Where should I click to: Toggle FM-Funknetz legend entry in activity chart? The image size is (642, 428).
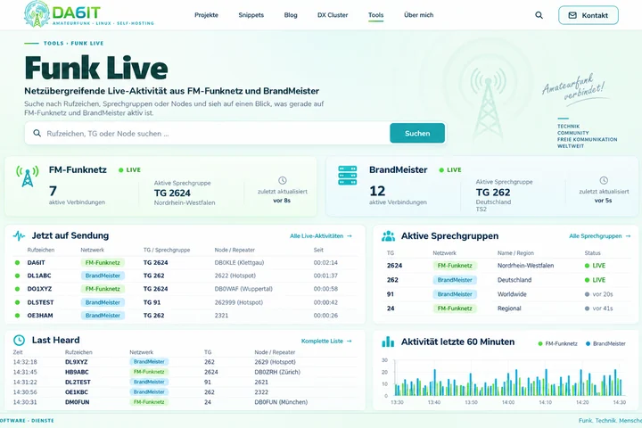(557, 343)
